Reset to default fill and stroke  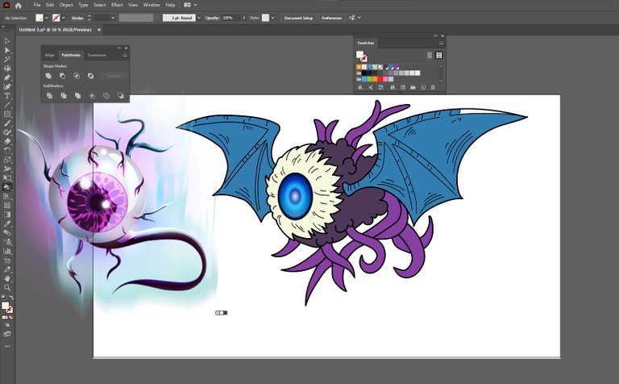tap(3, 298)
